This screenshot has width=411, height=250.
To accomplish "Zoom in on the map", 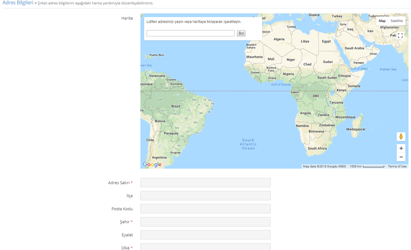I will point(401,148).
